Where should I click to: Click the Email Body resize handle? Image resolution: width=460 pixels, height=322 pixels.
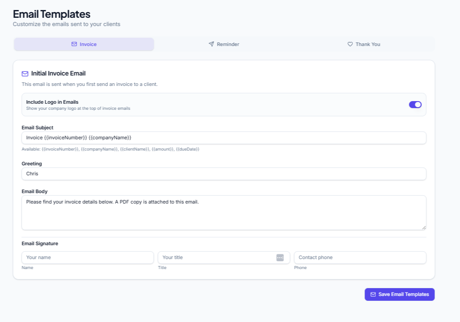424,227
